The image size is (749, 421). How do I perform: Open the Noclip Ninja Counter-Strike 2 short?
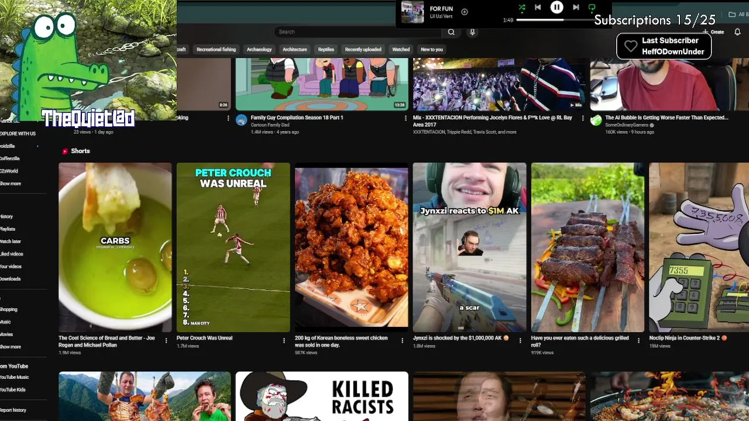tap(699, 247)
